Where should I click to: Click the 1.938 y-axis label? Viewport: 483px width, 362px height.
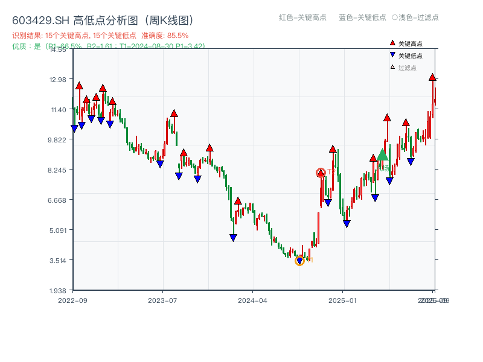[x=58, y=291]
